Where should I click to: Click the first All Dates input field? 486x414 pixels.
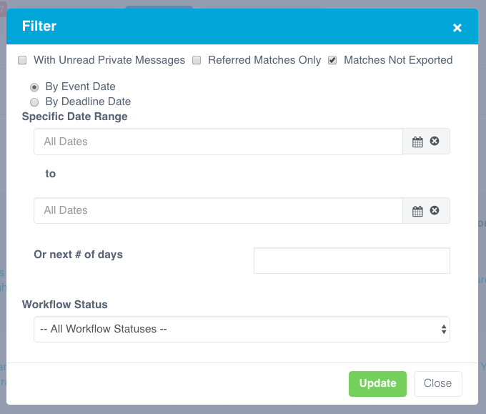pos(218,142)
